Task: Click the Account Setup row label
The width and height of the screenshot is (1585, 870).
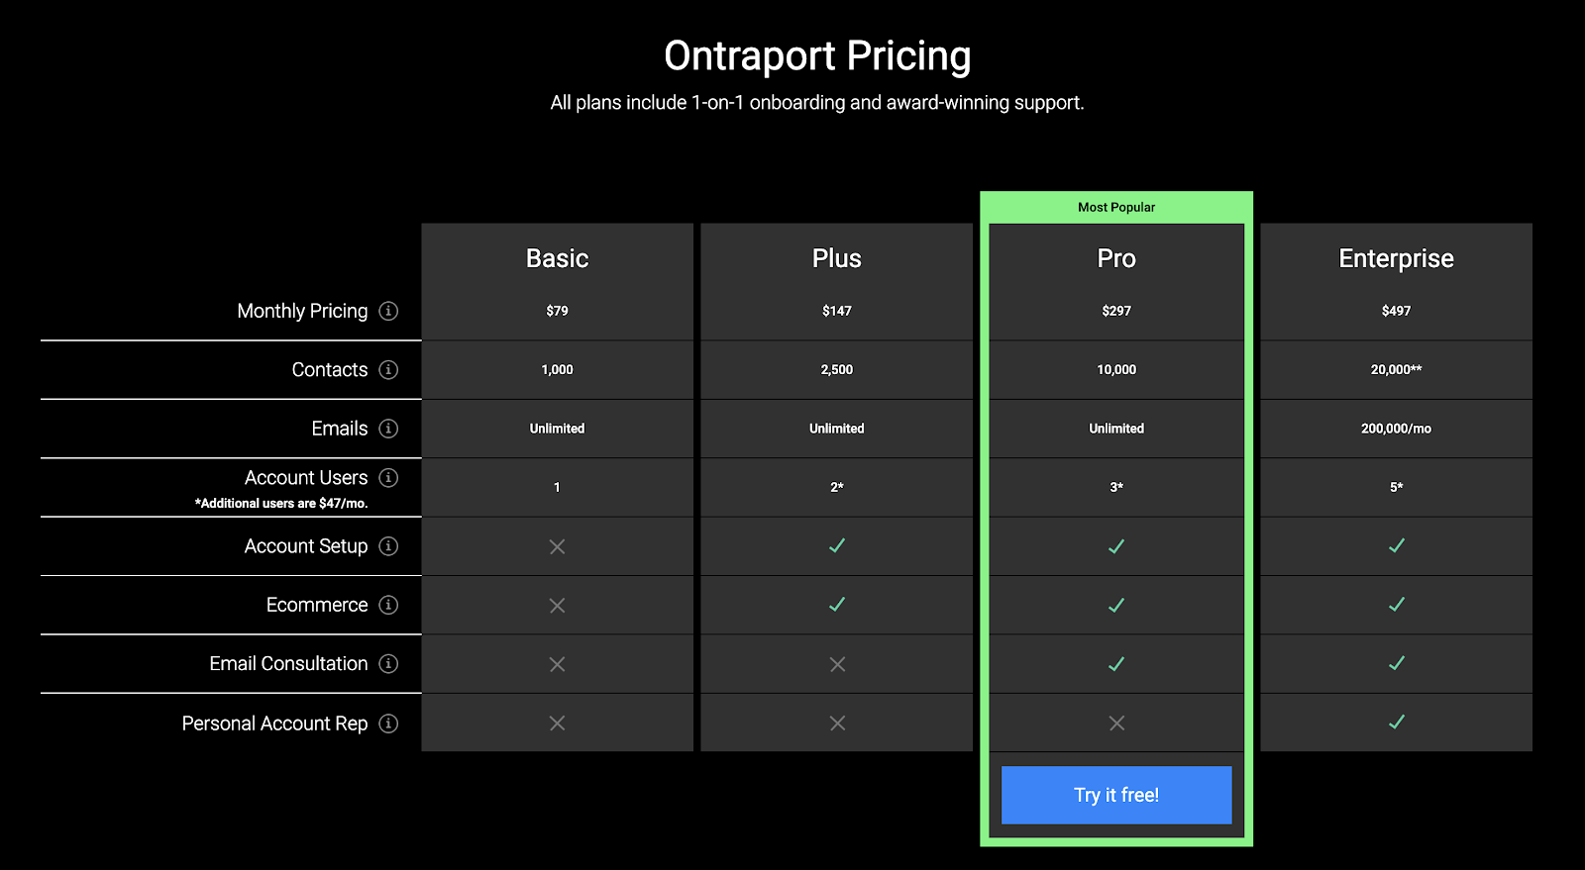Action: pos(306,546)
